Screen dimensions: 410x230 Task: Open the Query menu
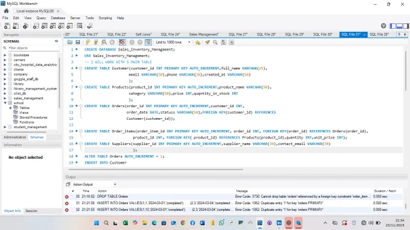(x=41, y=18)
